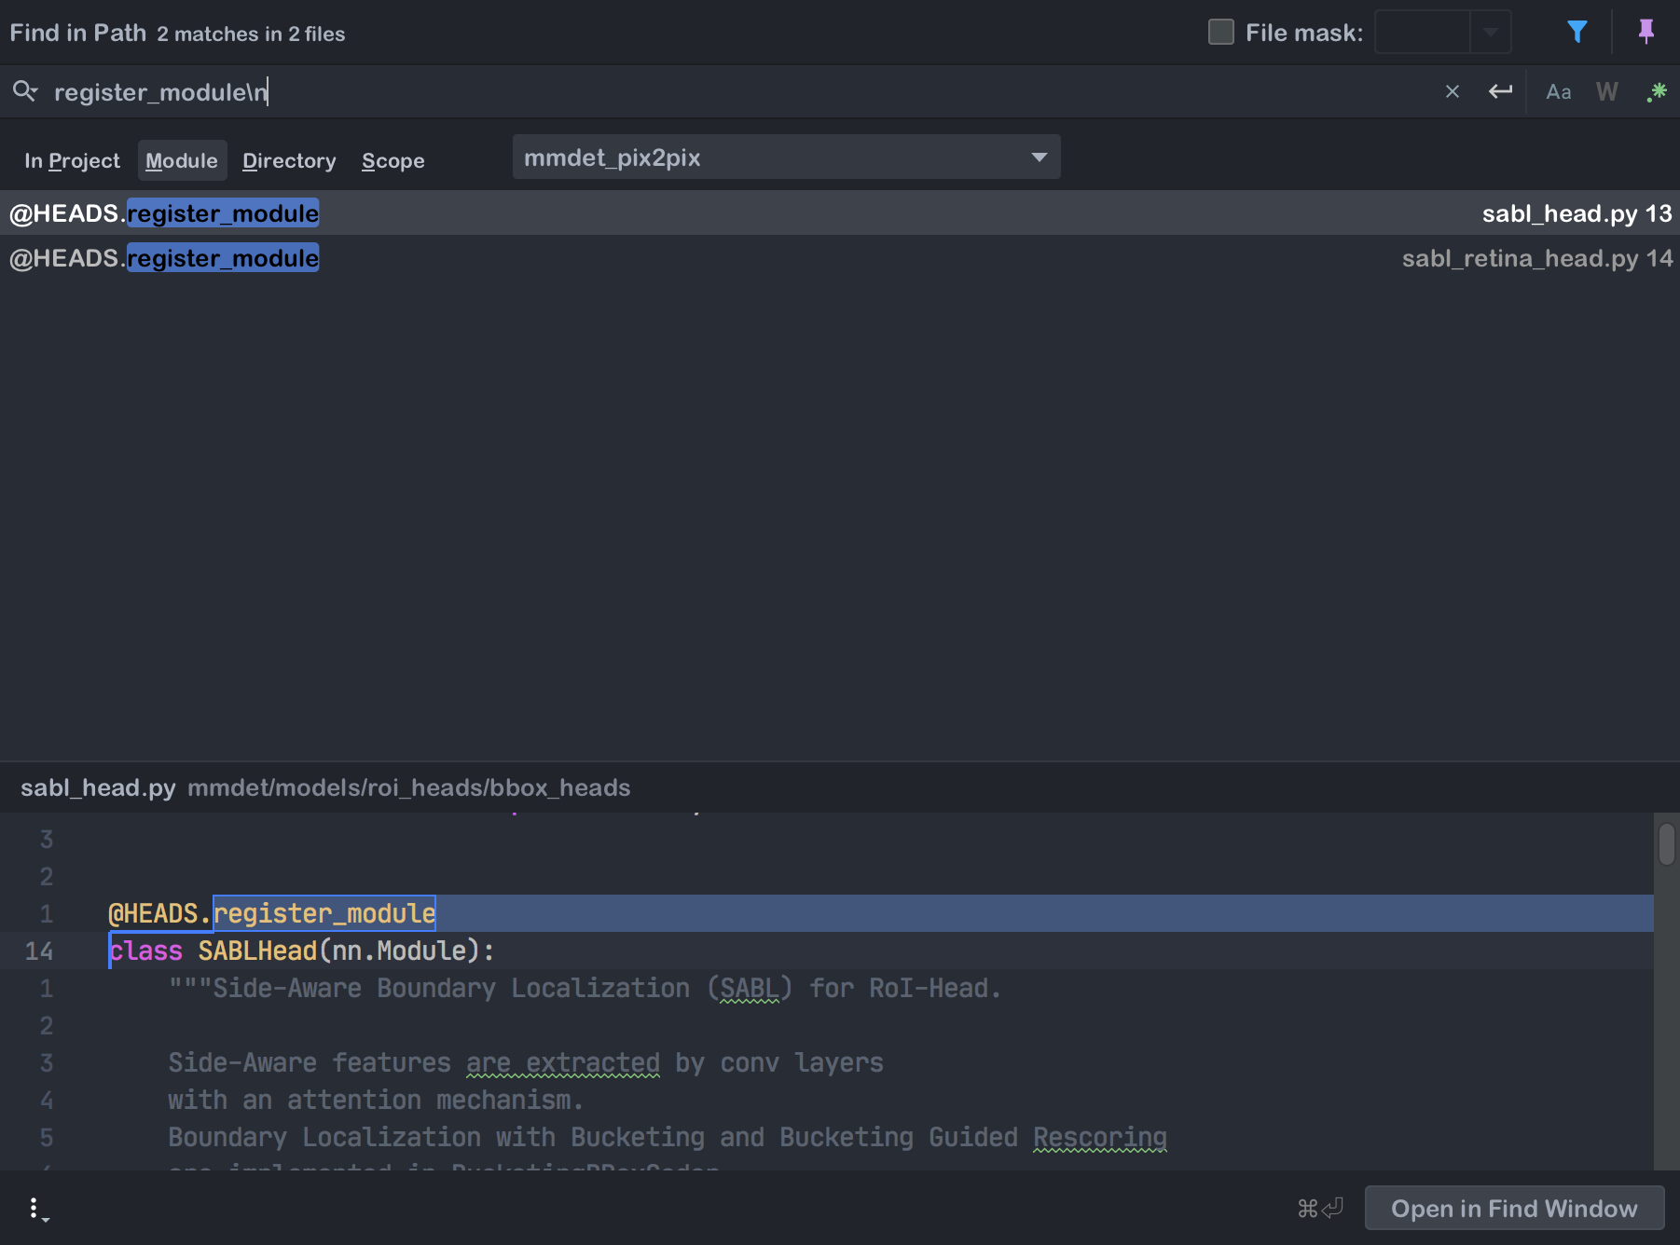Click the keyboard shortcut hint icon
This screenshot has height=1245, width=1680.
(1318, 1208)
